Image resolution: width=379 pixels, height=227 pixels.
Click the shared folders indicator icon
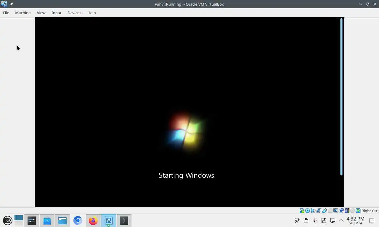pos(330,211)
